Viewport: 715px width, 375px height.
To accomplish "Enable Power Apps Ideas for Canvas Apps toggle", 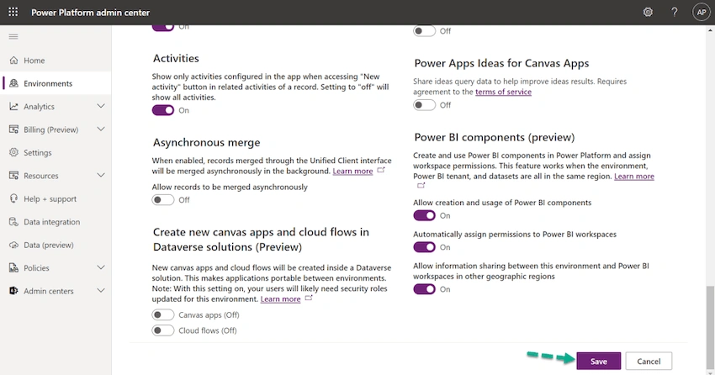I will tap(425, 105).
